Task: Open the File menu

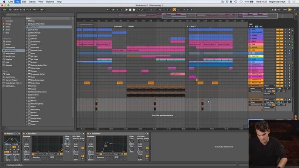Action: [x=17, y=2]
